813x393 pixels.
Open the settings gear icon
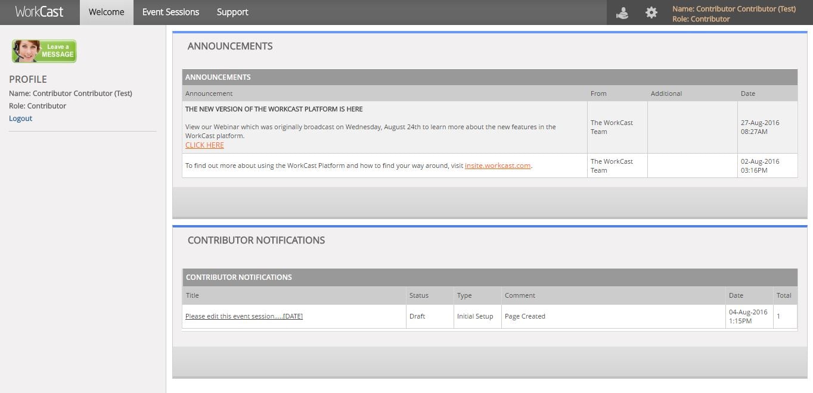tap(651, 13)
